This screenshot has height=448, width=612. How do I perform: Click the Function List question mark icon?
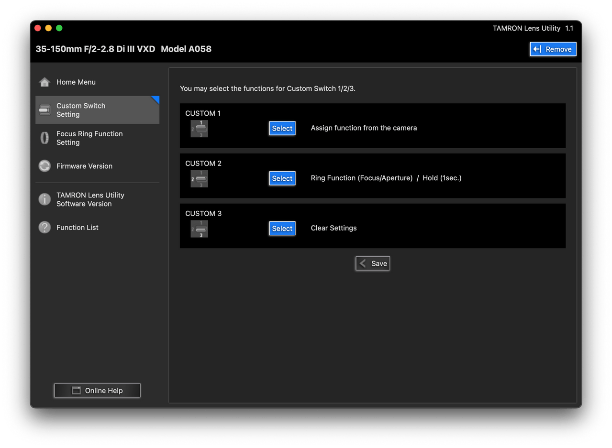coord(45,228)
